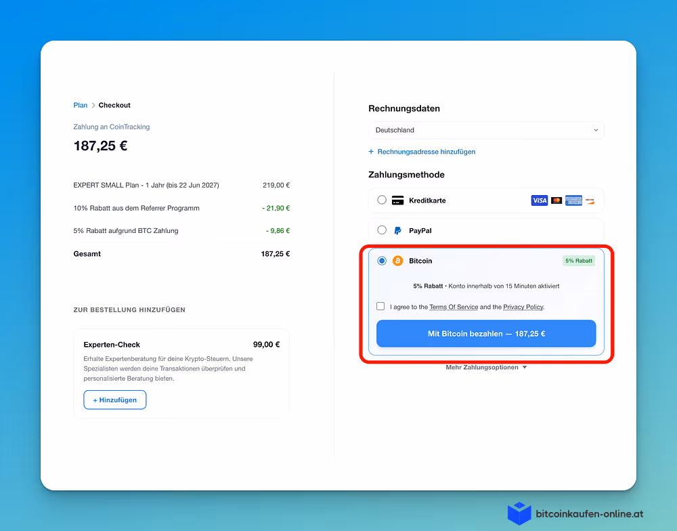Click the - 21,90 € discount value
This screenshot has width=677, height=531.
click(276, 208)
